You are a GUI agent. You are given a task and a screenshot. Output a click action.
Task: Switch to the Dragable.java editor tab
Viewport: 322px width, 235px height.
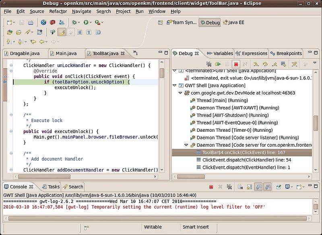(25, 53)
